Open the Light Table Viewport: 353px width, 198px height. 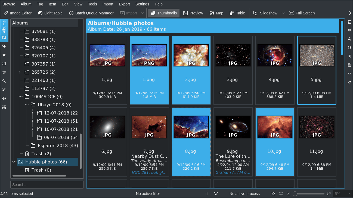pos(50,13)
